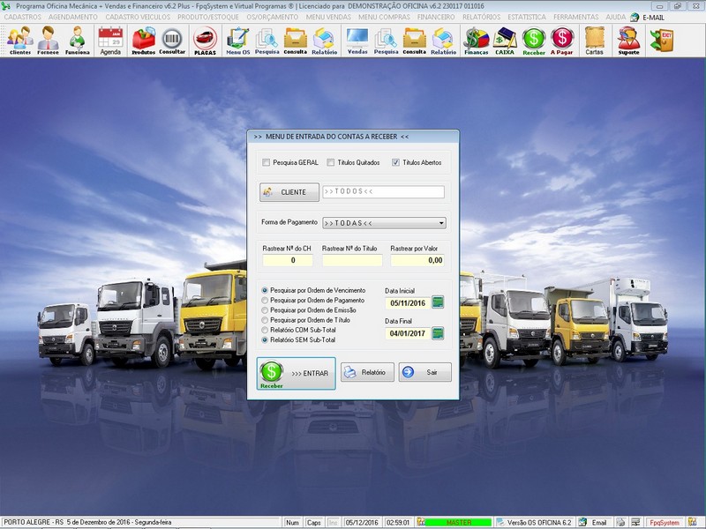Click the green Receber toolbar icon

(534, 41)
